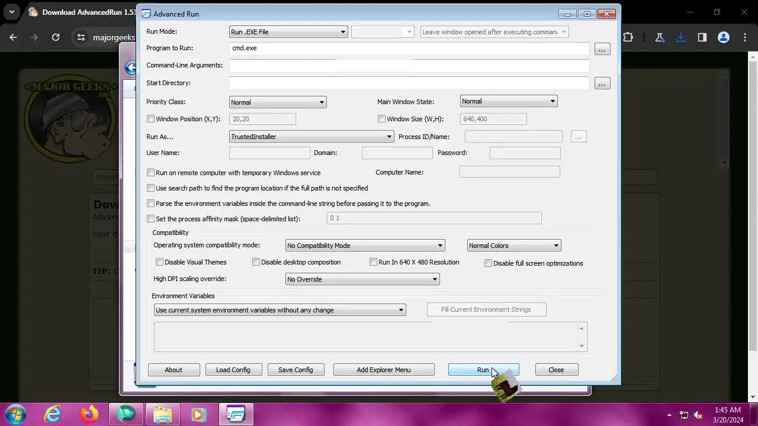Open File Explorer from the taskbar
Image resolution: width=758 pixels, height=426 pixels.
coord(163,414)
